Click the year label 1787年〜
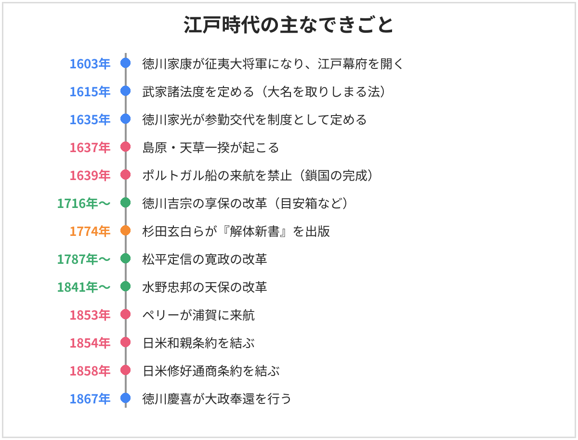Viewport: 578px width, 440px height. (x=84, y=259)
